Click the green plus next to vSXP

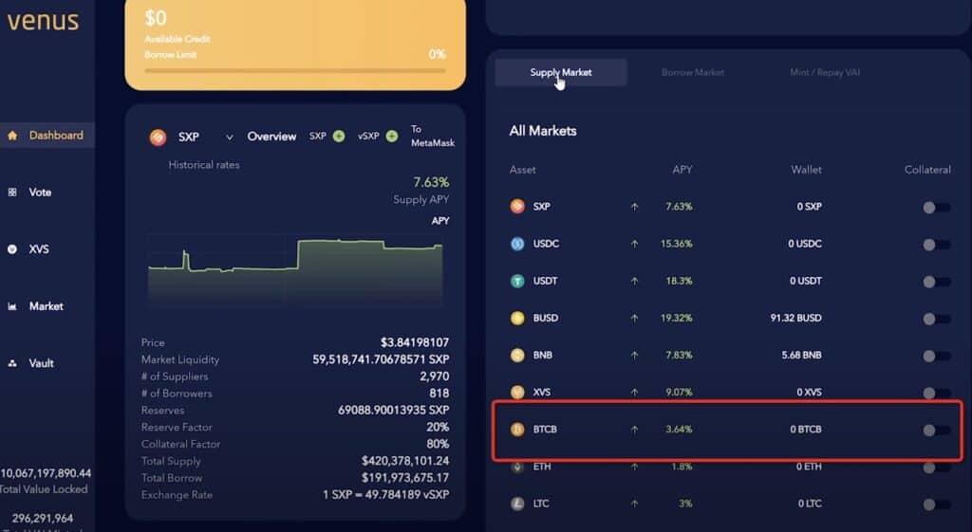(390, 137)
